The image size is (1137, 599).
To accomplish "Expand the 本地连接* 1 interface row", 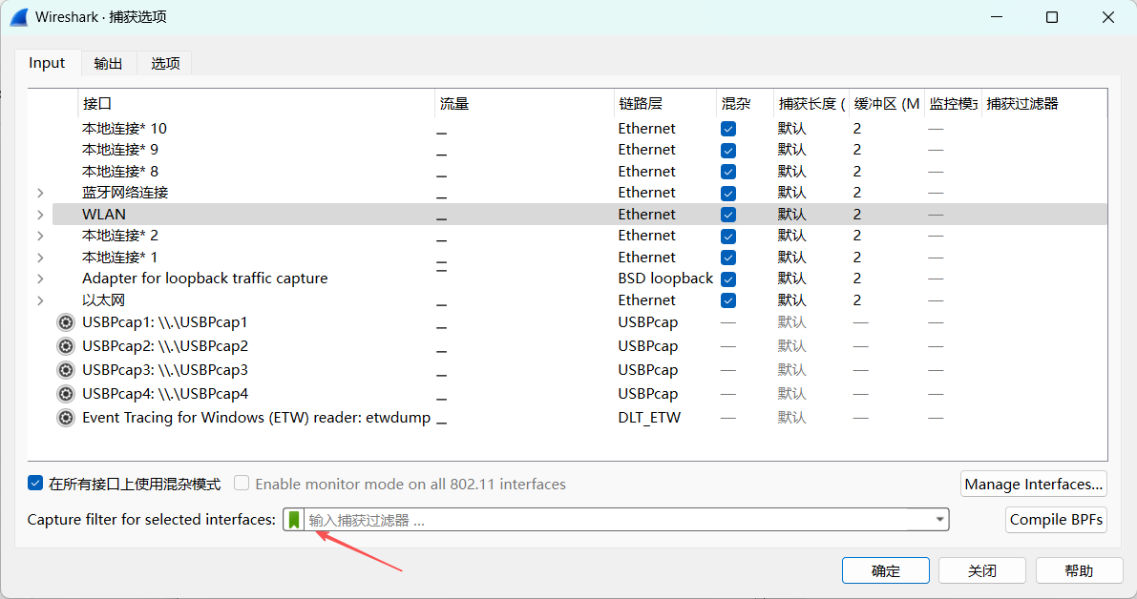I will click(x=41, y=258).
